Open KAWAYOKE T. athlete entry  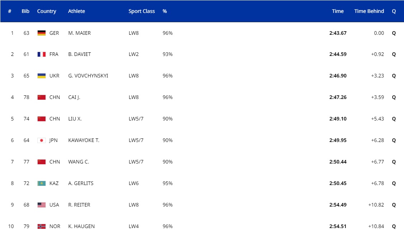(84, 141)
